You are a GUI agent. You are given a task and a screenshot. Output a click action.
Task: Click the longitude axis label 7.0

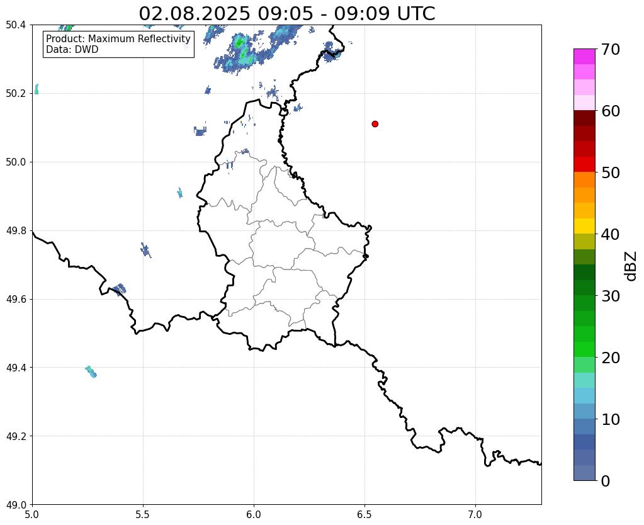tap(476, 515)
